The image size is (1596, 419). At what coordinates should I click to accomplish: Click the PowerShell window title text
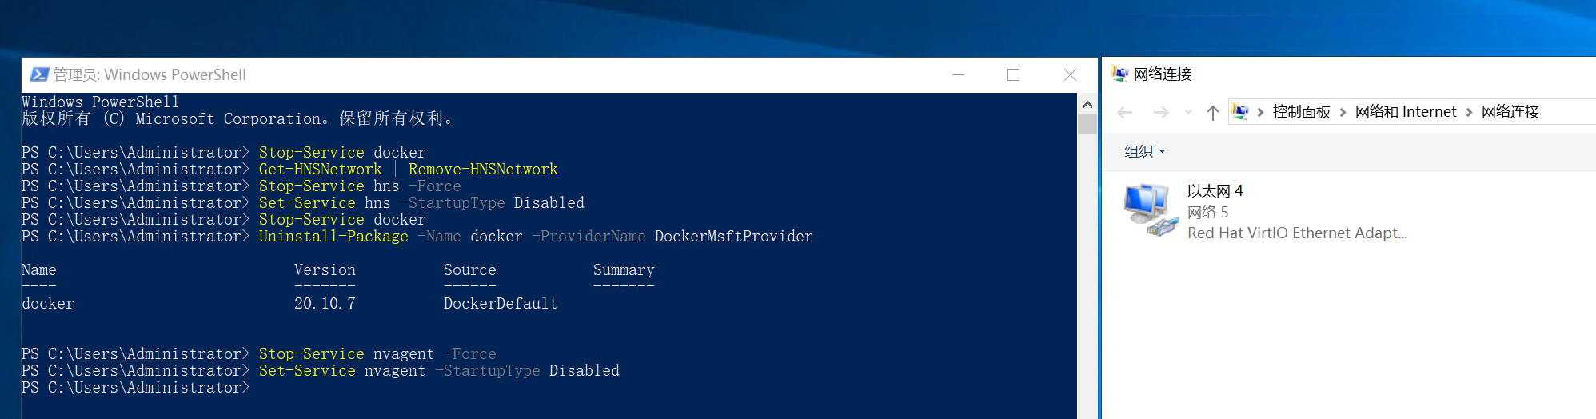(x=150, y=74)
